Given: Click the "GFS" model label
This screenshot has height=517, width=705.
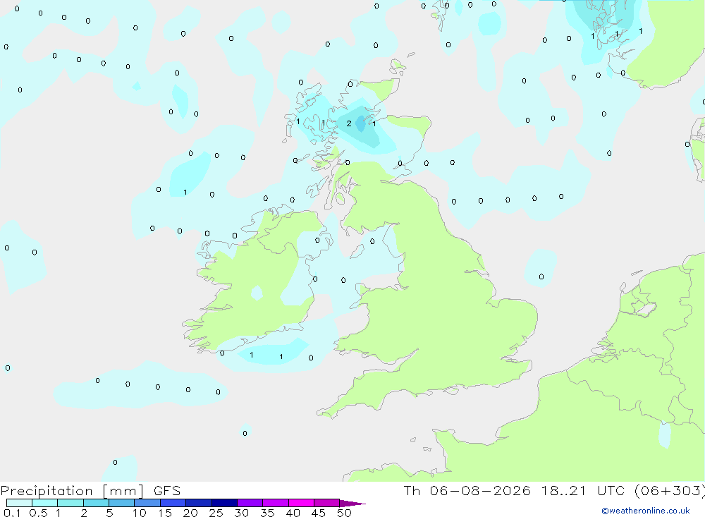Looking at the screenshot, I should (x=167, y=490).
